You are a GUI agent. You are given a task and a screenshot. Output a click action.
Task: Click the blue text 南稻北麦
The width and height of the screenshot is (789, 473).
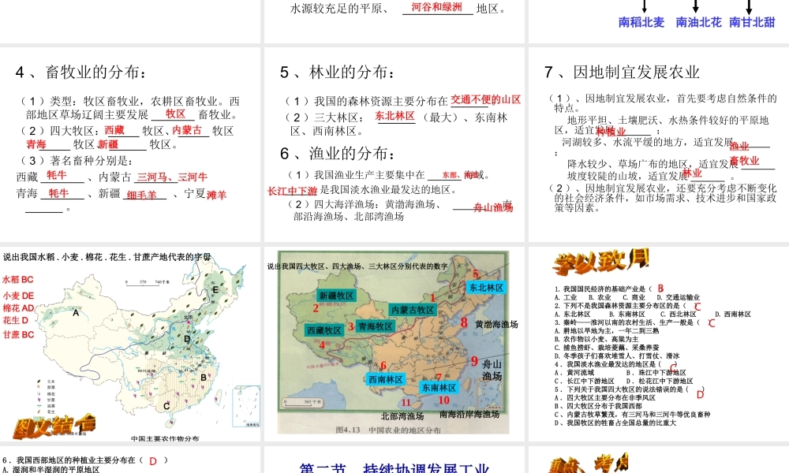tap(641, 22)
